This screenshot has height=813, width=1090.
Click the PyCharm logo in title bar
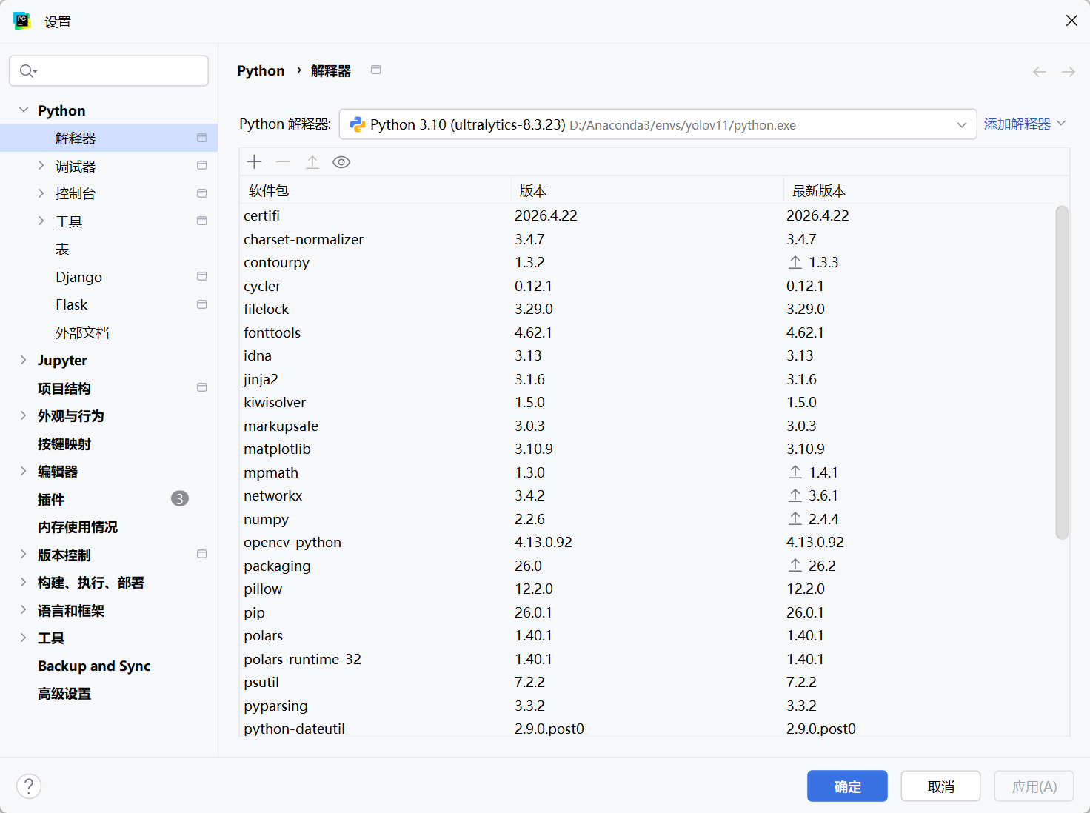pyautogui.click(x=22, y=21)
